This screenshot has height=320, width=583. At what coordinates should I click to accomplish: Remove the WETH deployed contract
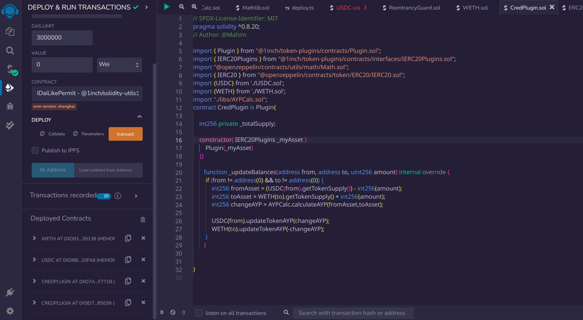(x=143, y=238)
